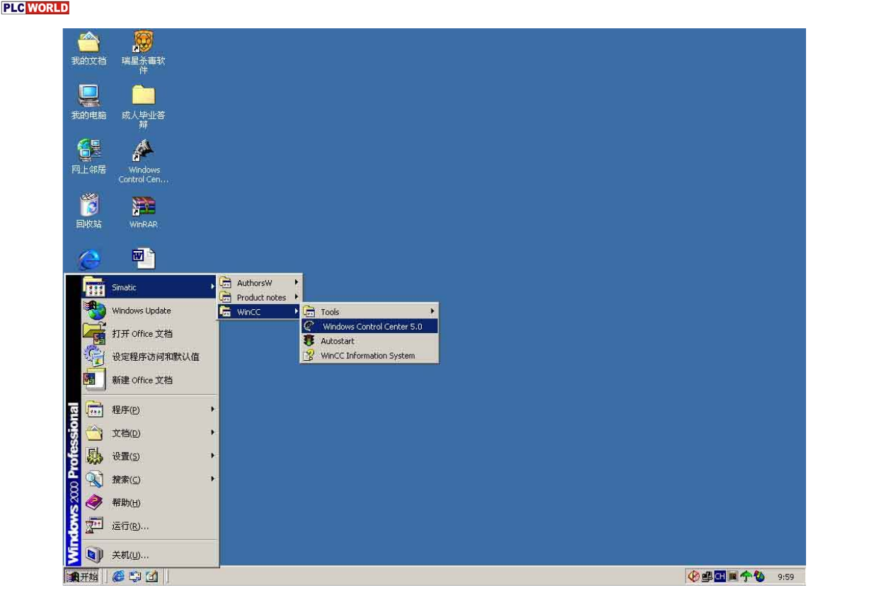Expand the Product notes submenu

coord(260,297)
